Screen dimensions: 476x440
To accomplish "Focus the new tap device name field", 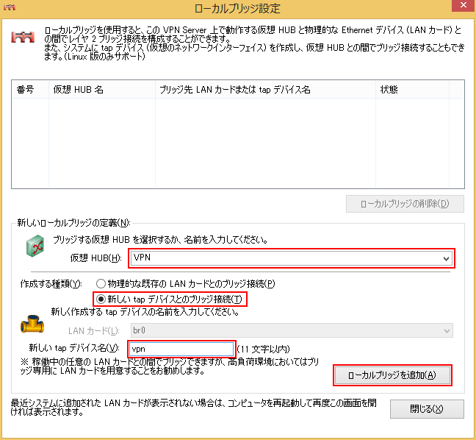I will tap(181, 348).
